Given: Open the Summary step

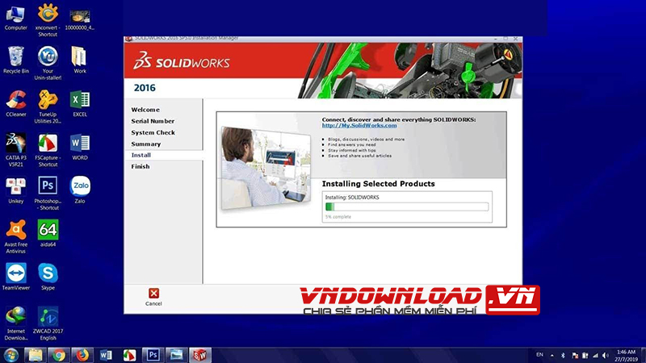Looking at the screenshot, I should [146, 144].
